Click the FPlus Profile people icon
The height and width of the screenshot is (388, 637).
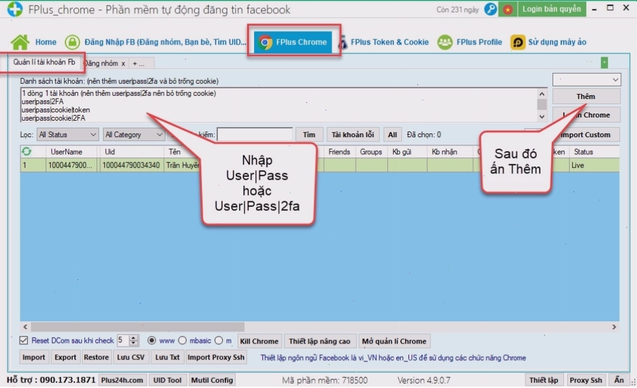pyautogui.click(x=445, y=42)
